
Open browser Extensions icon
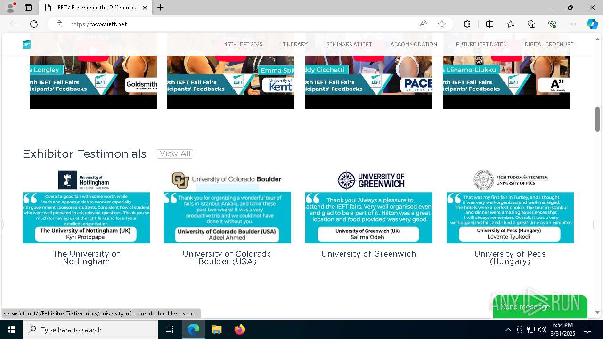[467, 24]
